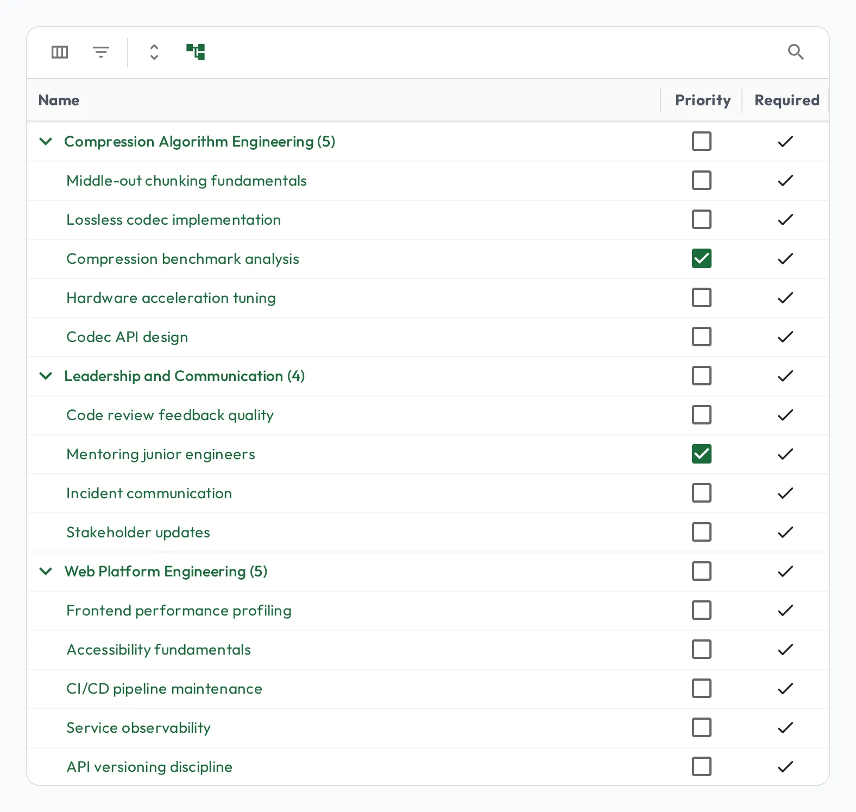
Task: Check Priority for Middle-out chunking fundamentals
Action: (x=702, y=181)
